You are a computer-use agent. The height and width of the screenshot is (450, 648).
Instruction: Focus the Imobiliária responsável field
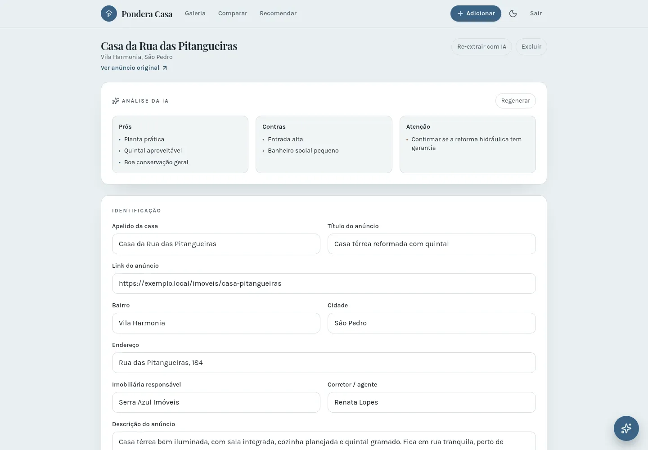(x=216, y=402)
